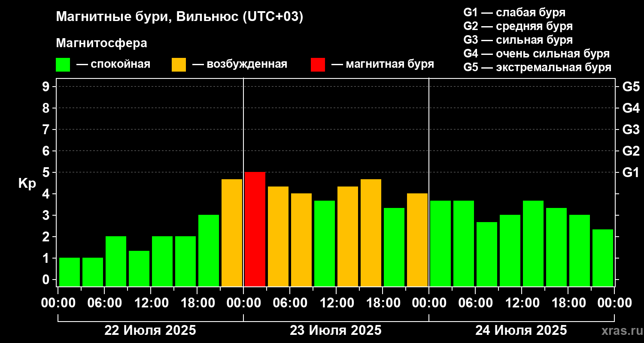Click the '23 Июля 2025' date label
Image resolution: width=644 pixels, height=343 pixels.
coord(336,331)
